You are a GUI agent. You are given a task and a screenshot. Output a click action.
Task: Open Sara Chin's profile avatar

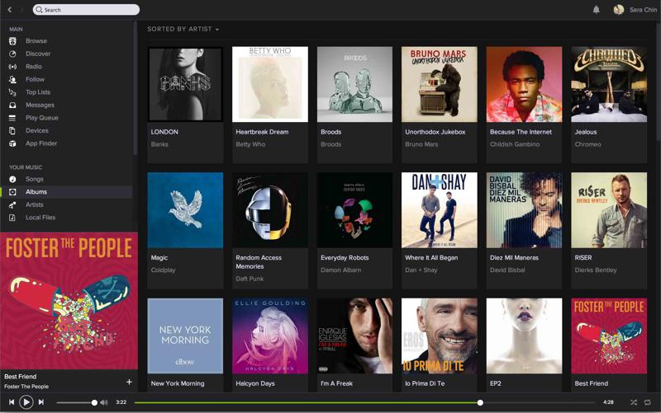[x=618, y=10]
